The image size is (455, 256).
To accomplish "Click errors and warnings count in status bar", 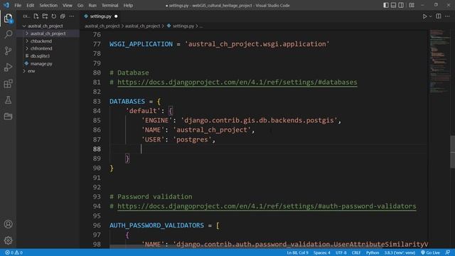I will [x=14, y=252].
